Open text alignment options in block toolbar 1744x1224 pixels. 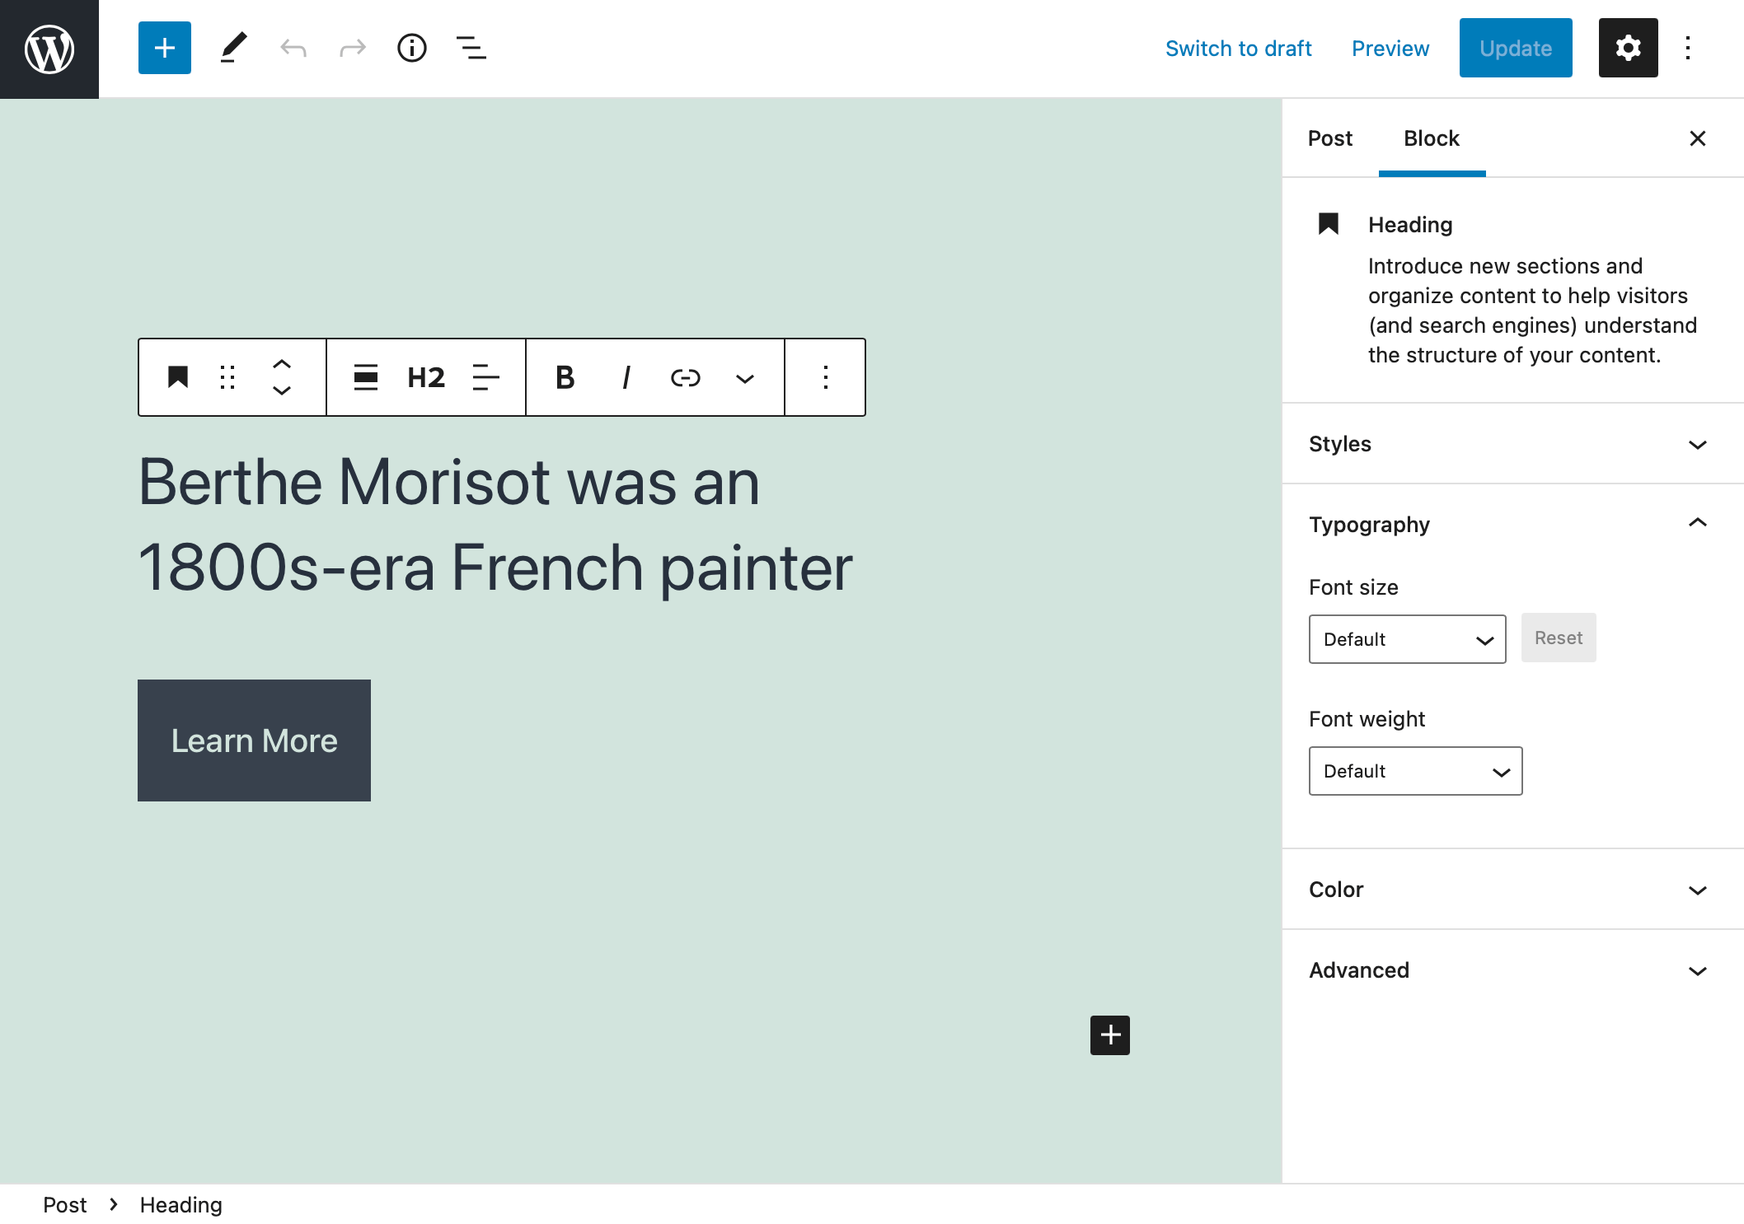click(x=485, y=377)
